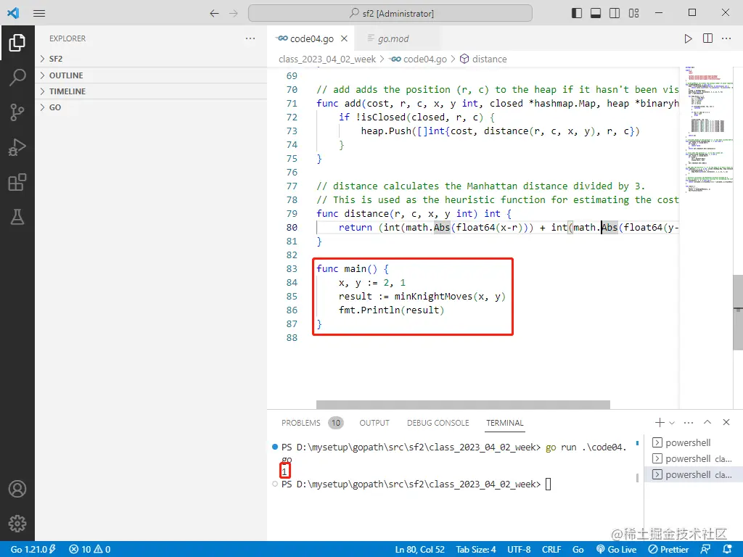Expand the SF2 folder section
The width and height of the screenshot is (743, 557).
click(151, 59)
